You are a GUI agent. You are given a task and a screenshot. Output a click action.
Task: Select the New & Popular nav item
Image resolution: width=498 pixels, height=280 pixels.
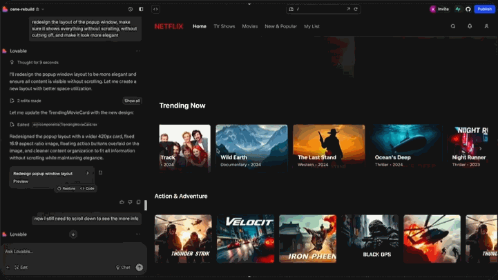(x=280, y=26)
